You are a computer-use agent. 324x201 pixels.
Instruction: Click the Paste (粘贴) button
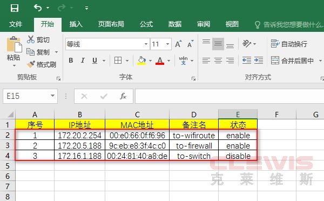[x=13, y=52]
